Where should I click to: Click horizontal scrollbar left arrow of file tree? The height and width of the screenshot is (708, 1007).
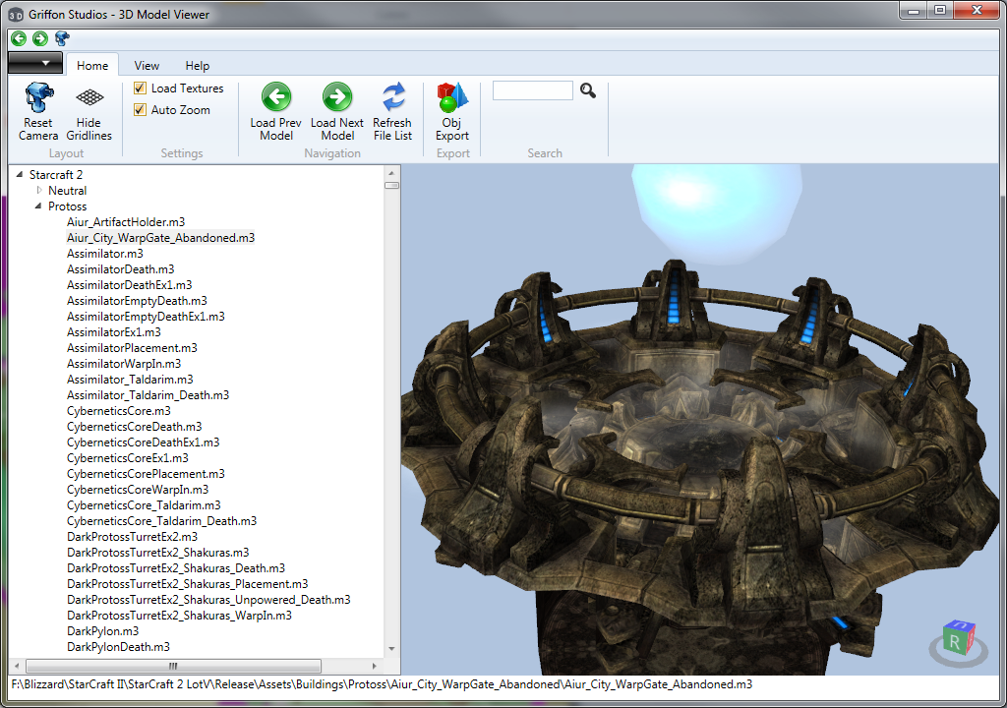tap(17, 666)
